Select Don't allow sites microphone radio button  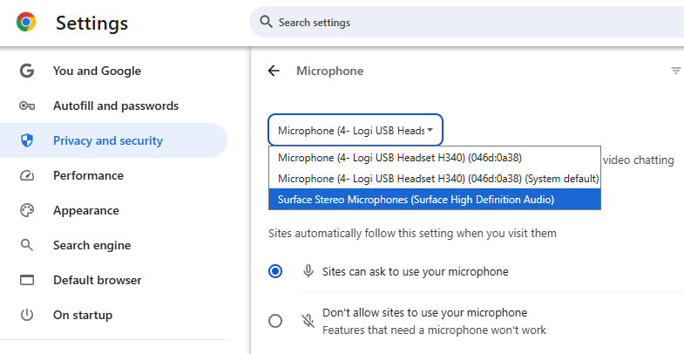(x=275, y=321)
